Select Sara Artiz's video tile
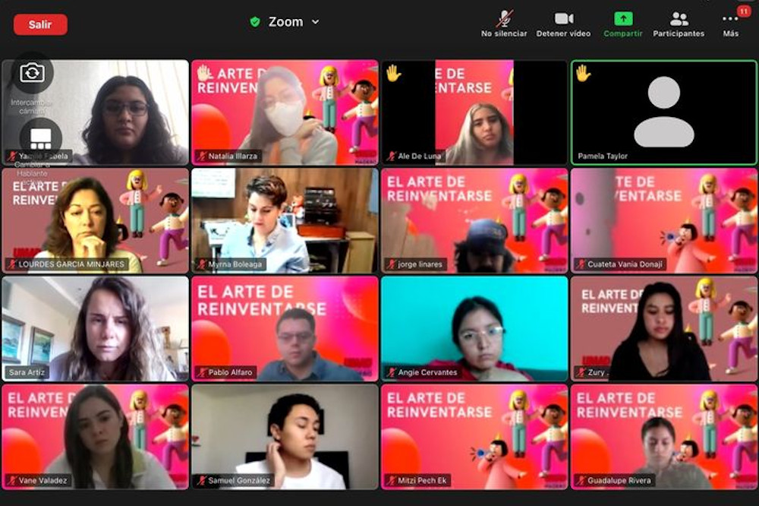The width and height of the screenshot is (759, 506). [x=95, y=328]
